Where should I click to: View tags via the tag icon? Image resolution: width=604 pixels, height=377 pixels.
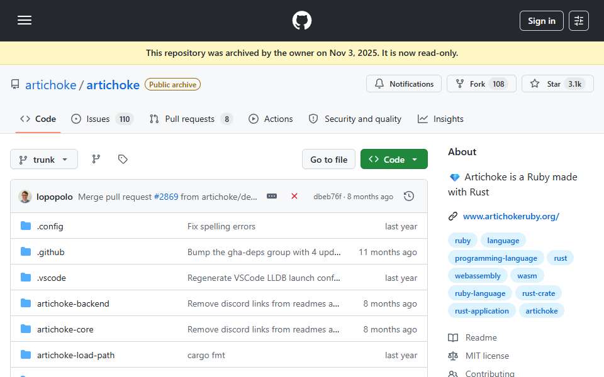point(123,159)
